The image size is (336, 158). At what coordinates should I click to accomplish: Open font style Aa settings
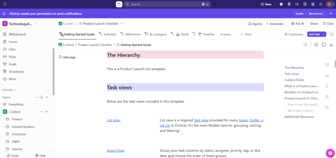tap(327, 76)
